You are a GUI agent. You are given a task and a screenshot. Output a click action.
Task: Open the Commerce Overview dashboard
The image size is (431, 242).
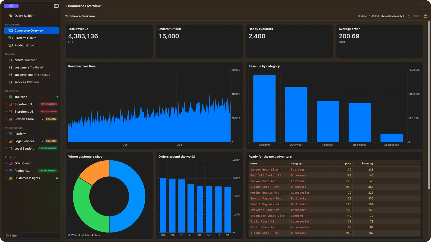point(32,30)
